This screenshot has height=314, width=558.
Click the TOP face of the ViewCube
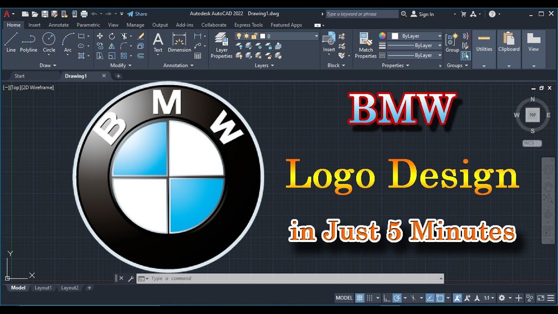click(532, 115)
